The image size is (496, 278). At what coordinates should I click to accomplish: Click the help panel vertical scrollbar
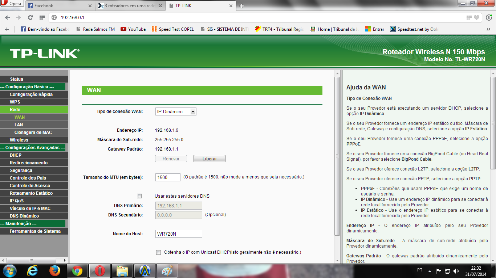pyautogui.click(x=493, y=123)
